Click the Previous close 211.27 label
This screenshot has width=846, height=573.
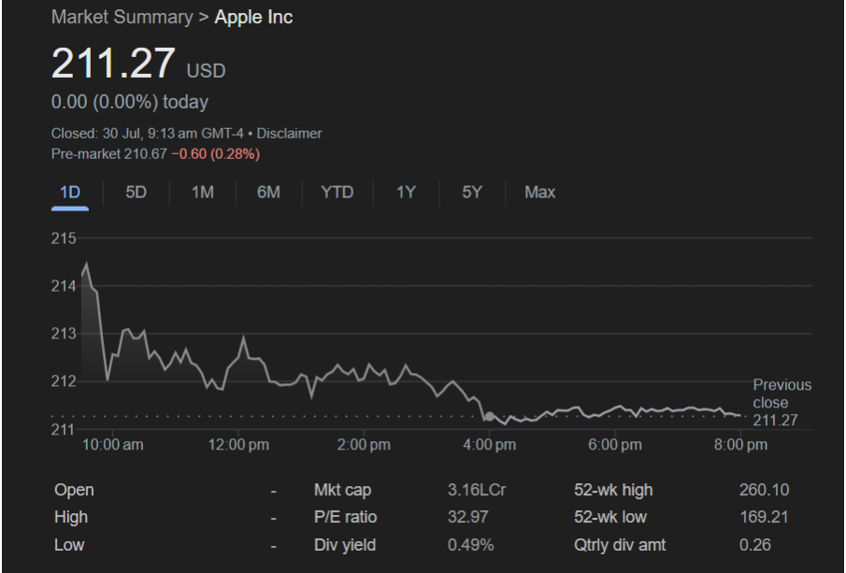tap(781, 403)
